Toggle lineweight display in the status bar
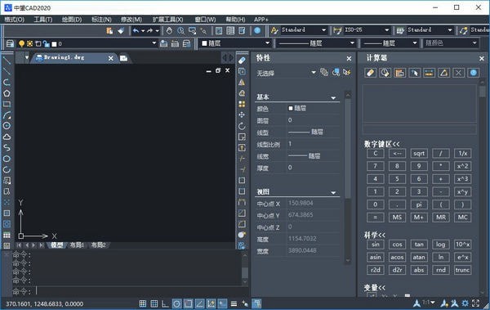 pyautogui.click(x=234, y=303)
